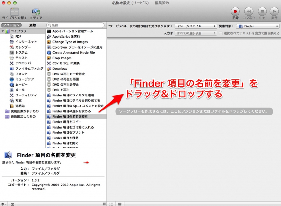Click the library pane resize grip
Viewport: 281px width, 206px height.
pyautogui.click(x=104, y=204)
